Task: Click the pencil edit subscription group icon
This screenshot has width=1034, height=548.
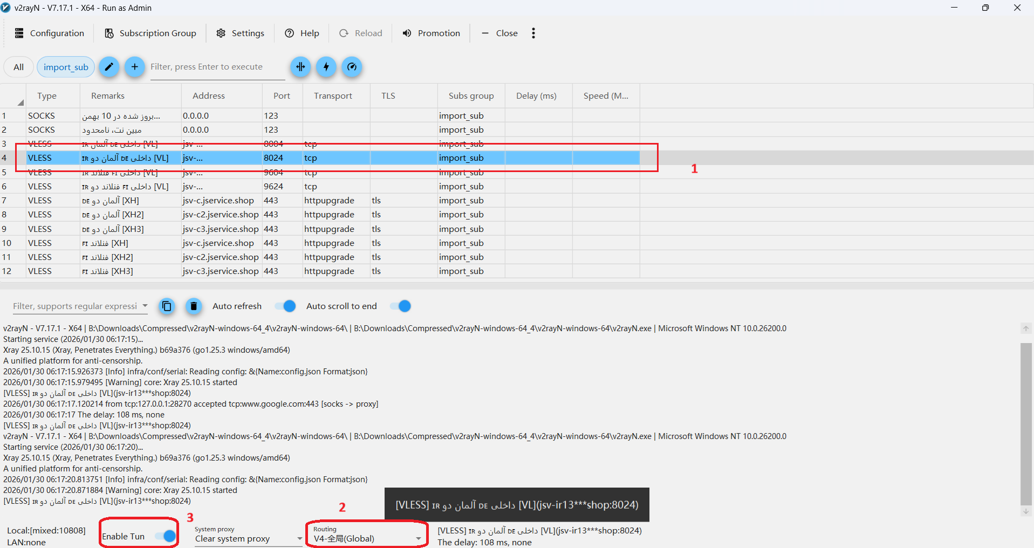Action: point(109,67)
